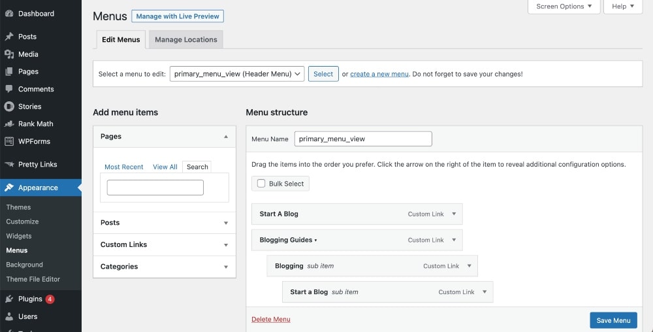Image resolution: width=653 pixels, height=332 pixels.
Task: Click the Save Menu button
Action: pyautogui.click(x=613, y=320)
